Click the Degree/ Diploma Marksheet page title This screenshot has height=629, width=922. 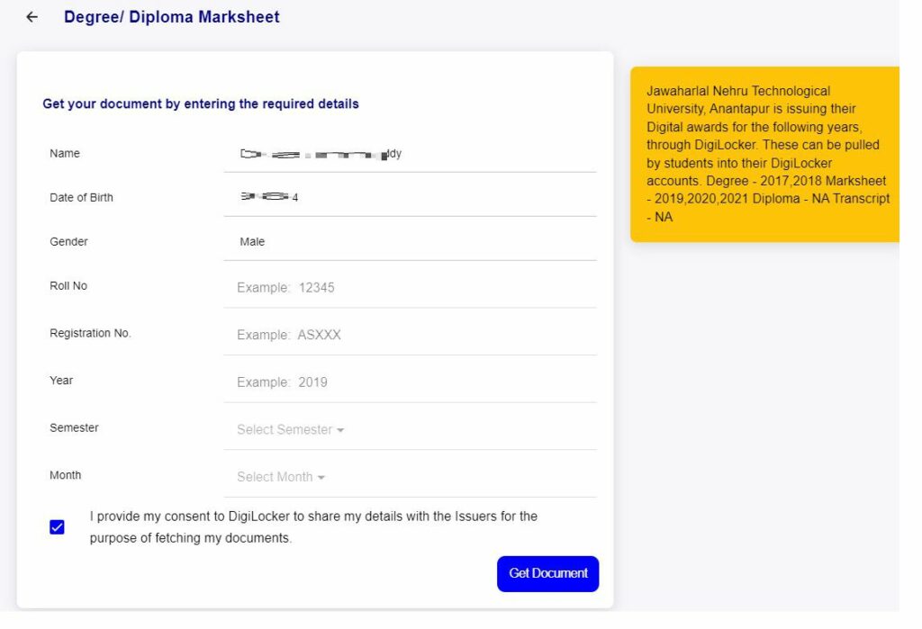171,17
